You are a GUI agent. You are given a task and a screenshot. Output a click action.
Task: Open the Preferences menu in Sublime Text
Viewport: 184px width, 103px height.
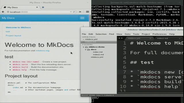pyautogui.click(x=160, y=34)
